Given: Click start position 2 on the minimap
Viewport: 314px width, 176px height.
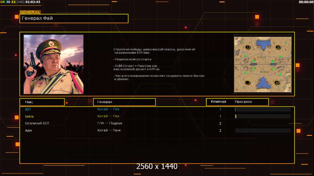Looking at the screenshot, I should tap(277, 47).
